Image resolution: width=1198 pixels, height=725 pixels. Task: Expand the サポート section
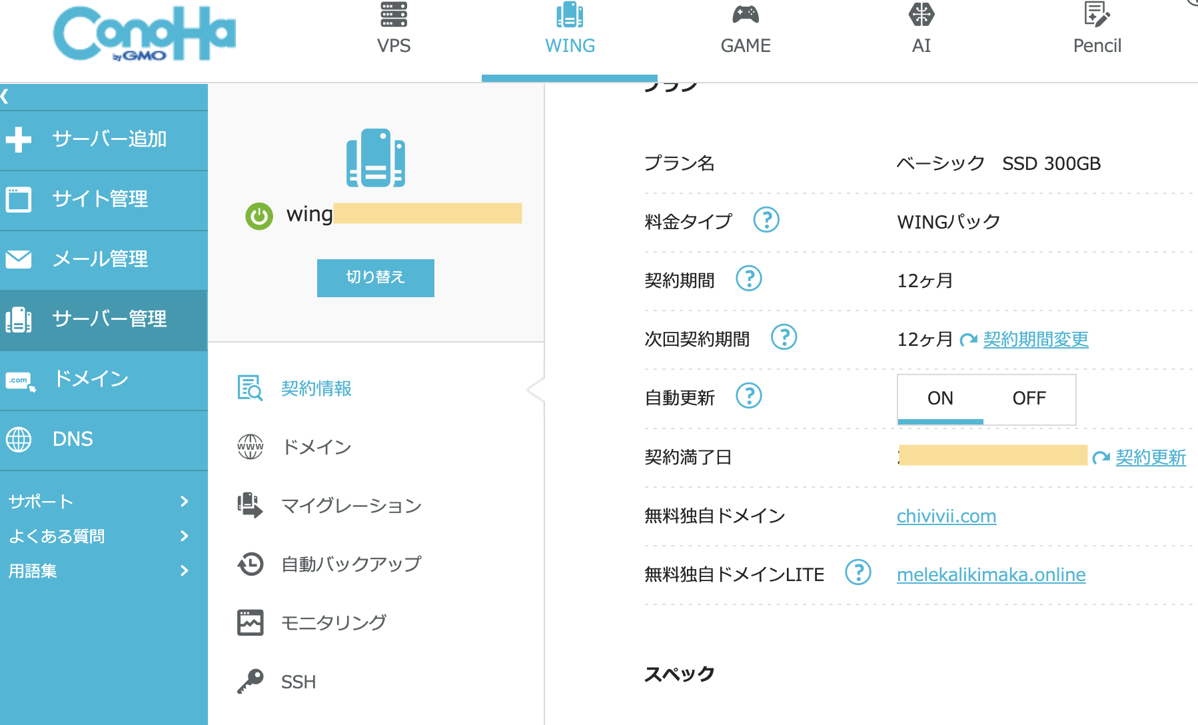pos(100,501)
